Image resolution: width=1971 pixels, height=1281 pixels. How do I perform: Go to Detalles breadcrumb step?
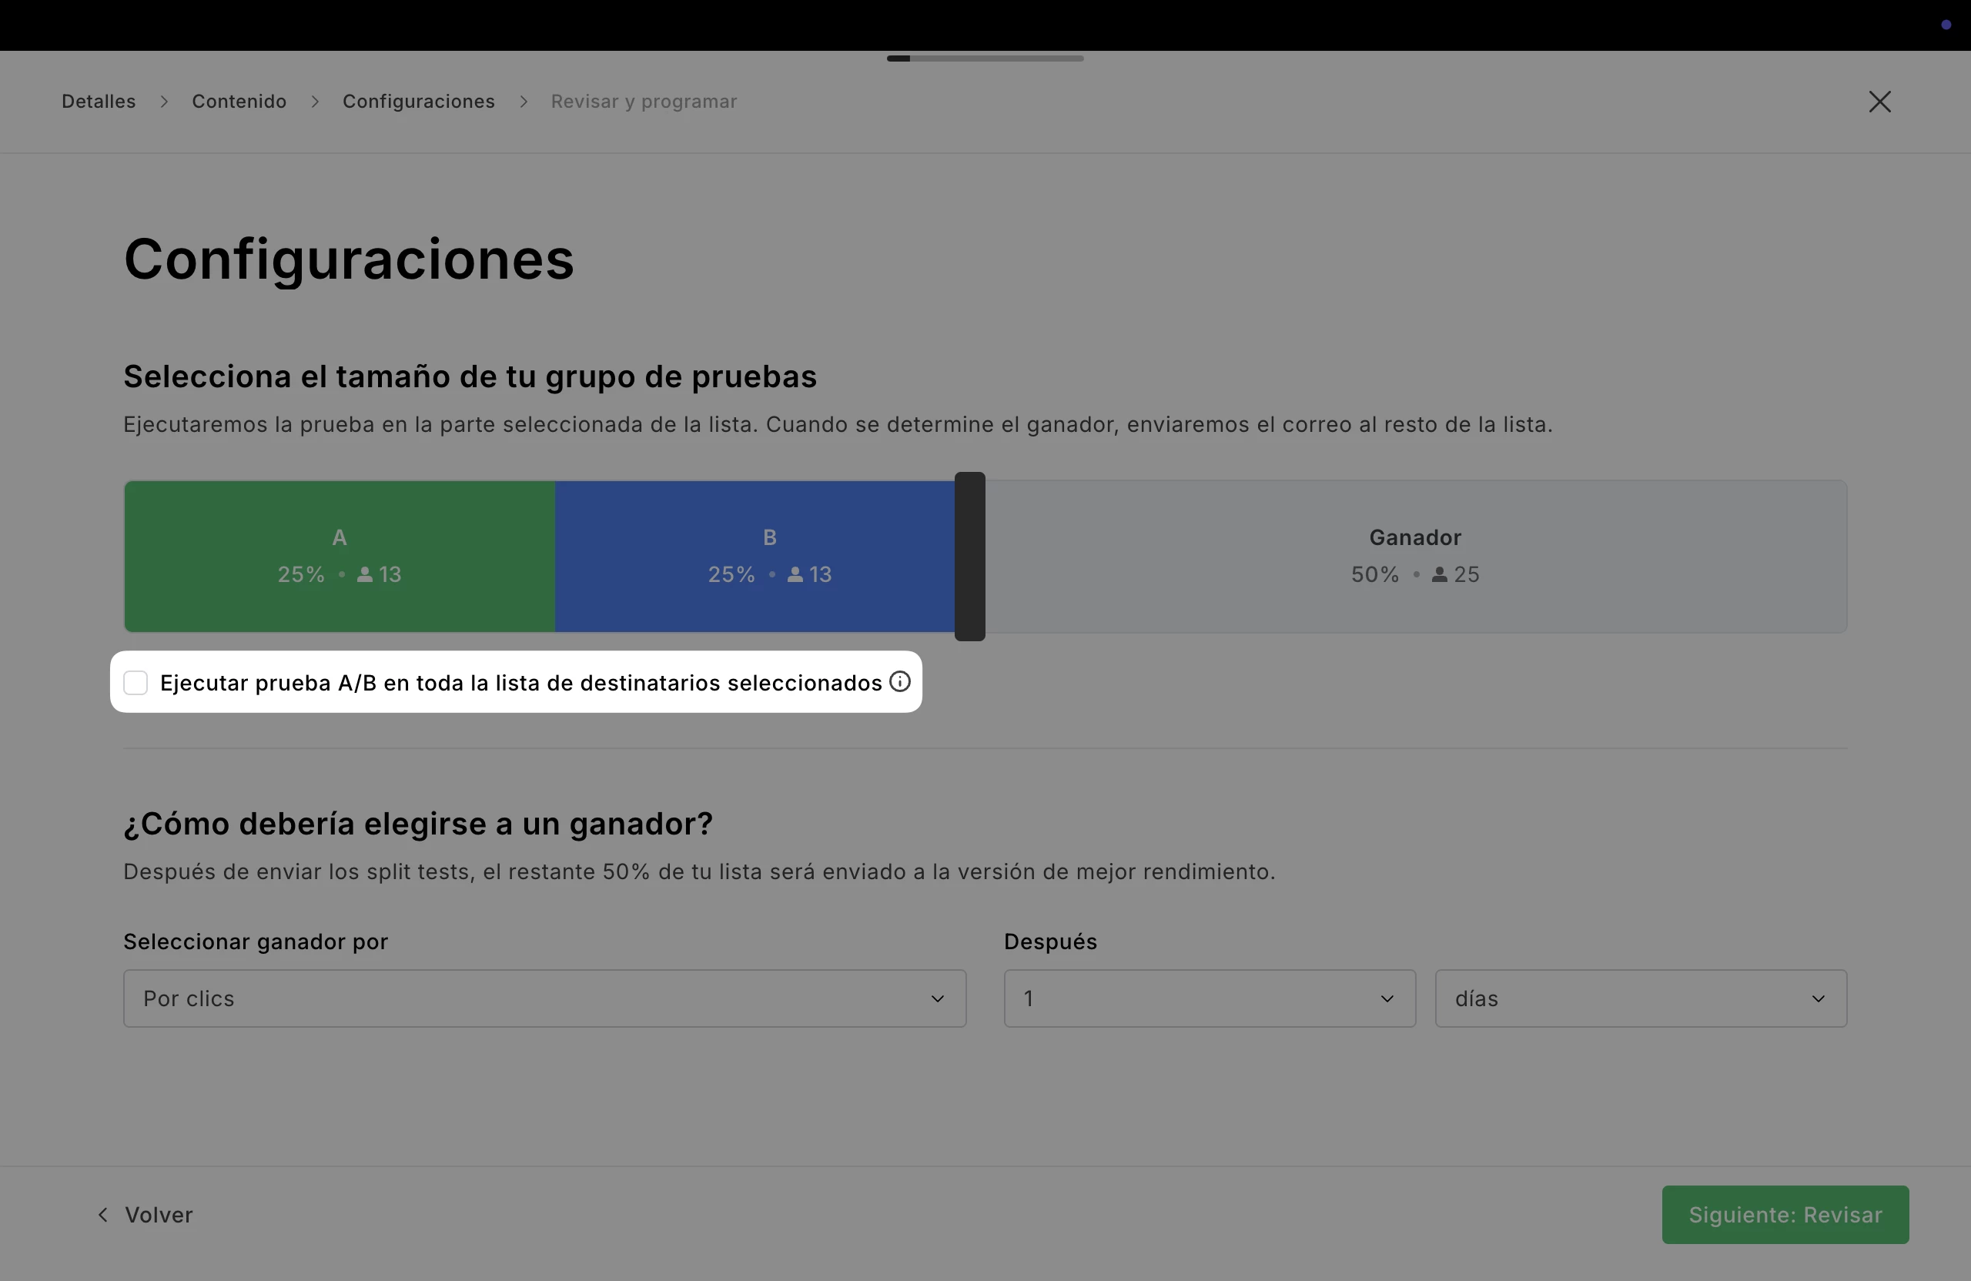point(99,102)
